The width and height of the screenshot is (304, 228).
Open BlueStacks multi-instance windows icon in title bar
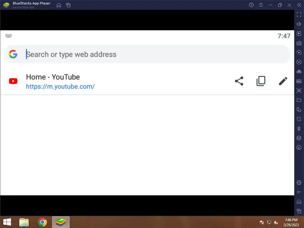[x=68, y=5]
